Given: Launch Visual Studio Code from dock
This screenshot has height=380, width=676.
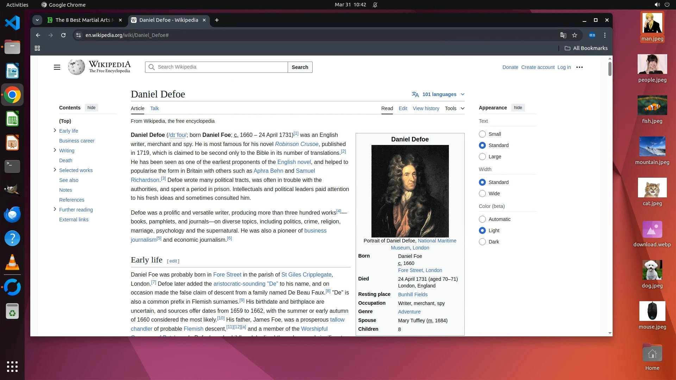Looking at the screenshot, I should (12, 23).
